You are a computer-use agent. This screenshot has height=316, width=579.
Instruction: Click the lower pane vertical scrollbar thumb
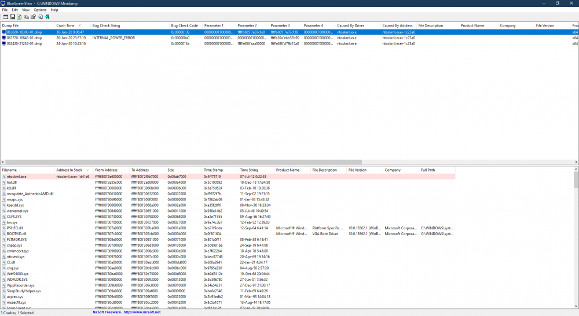576,180
